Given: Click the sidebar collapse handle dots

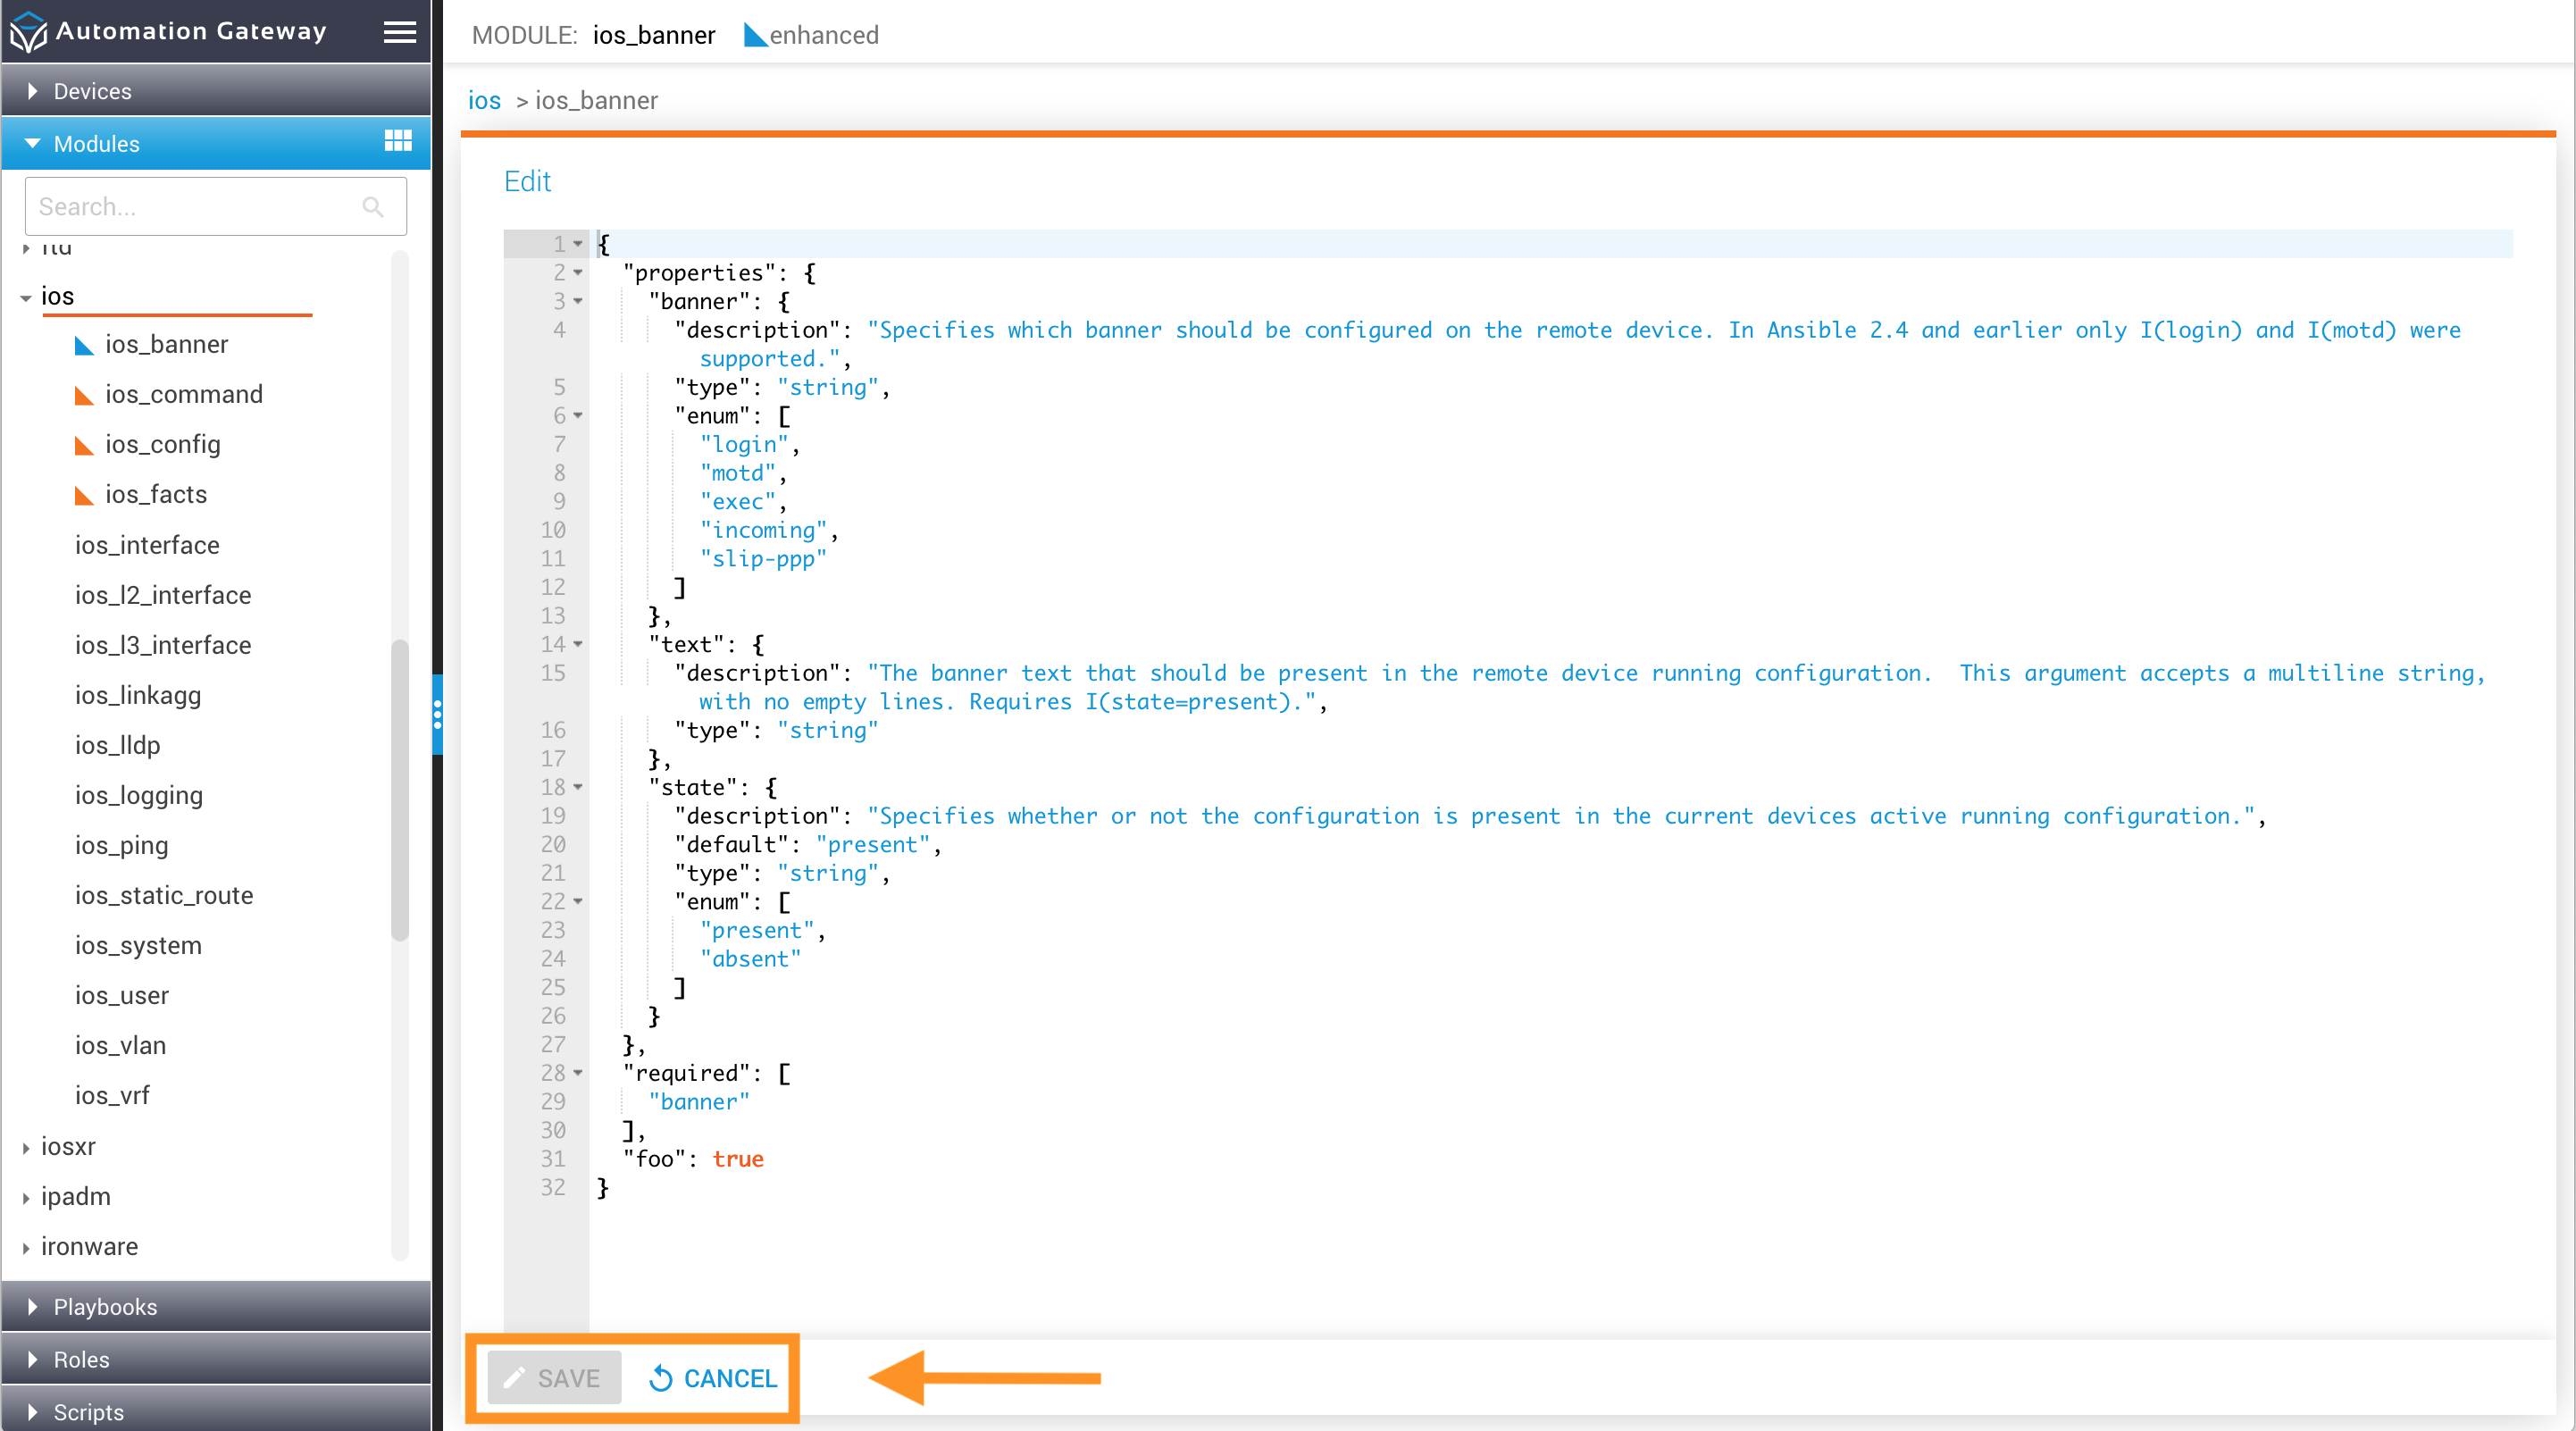Looking at the screenshot, I should click(437, 714).
